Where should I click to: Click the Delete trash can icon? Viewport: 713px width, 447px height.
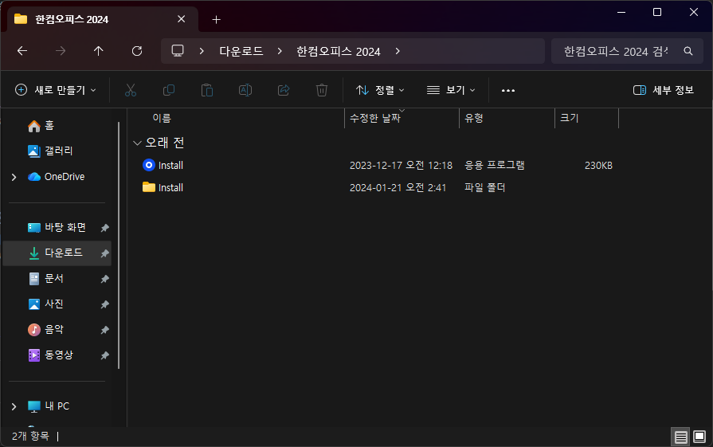coord(322,90)
